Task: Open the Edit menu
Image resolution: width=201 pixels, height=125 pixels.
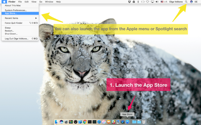Action: [x=27, y=2]
